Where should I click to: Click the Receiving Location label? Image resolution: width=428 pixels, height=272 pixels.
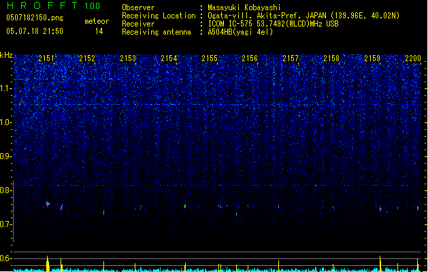(x=159, y=16)
